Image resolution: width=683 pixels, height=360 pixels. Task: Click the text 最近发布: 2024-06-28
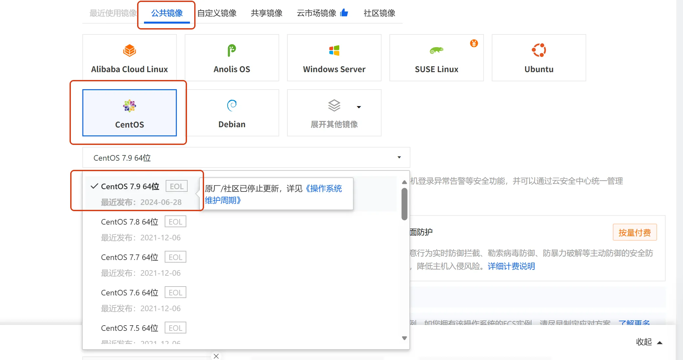click(x=141, y=202)
